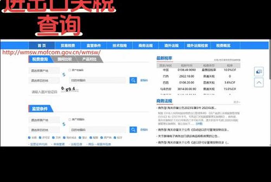Viewport: 271px width, 182px height.
Task: Uncheck the 配额 checkbox
Action: tap(91, 137)
